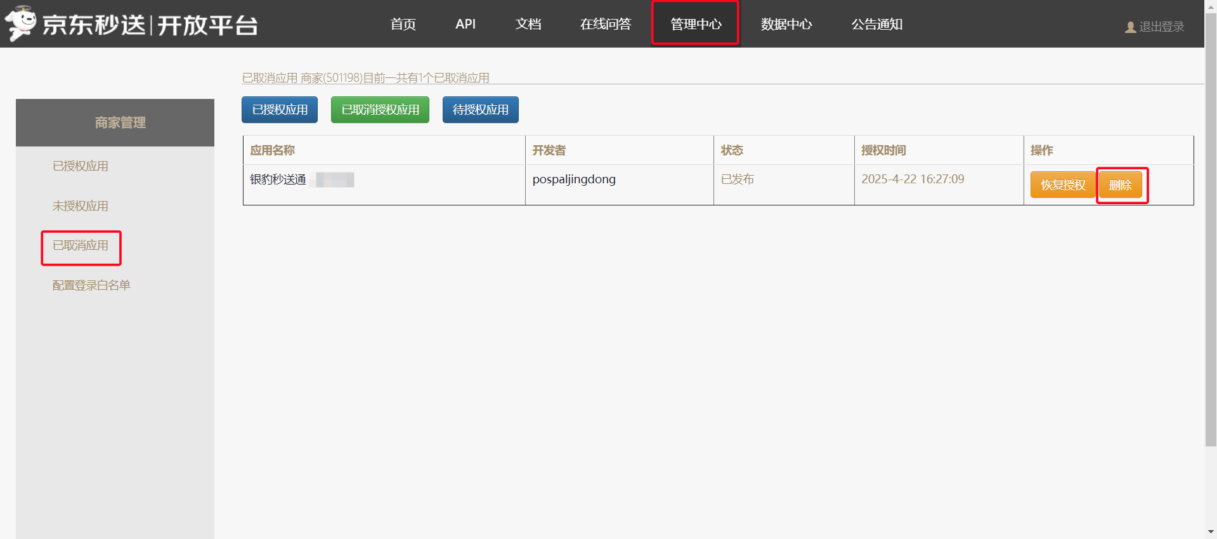
Task: Click the scrollbar down arrow
Action: click(x=1211, y=533)
